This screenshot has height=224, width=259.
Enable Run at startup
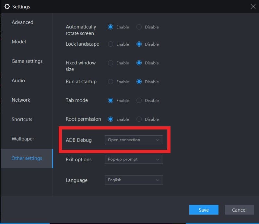click(x=111, y=82)
